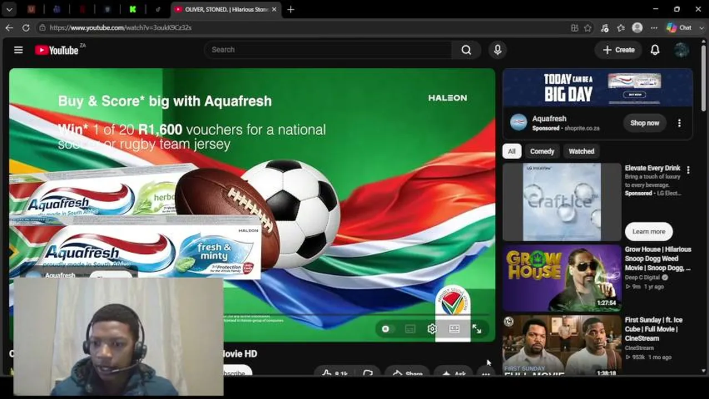Select the Comedy filter chip

pos(542,151)
